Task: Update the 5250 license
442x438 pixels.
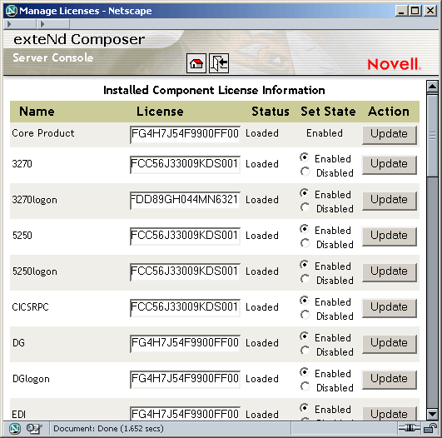Action: point(390,236)
